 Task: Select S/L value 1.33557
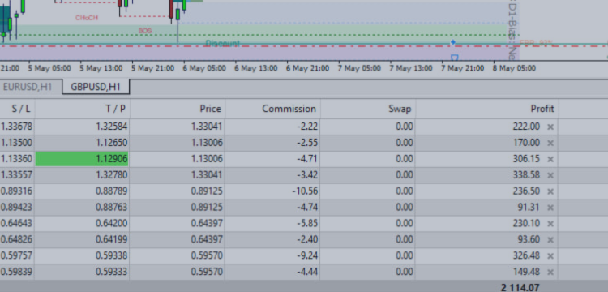(17, 175)
